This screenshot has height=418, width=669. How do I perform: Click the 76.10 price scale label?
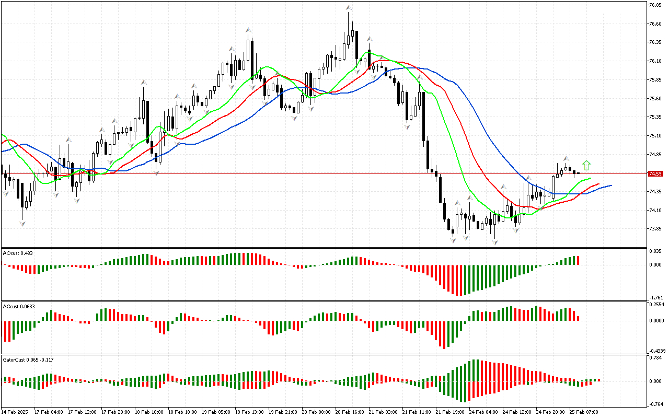(655, 61)
